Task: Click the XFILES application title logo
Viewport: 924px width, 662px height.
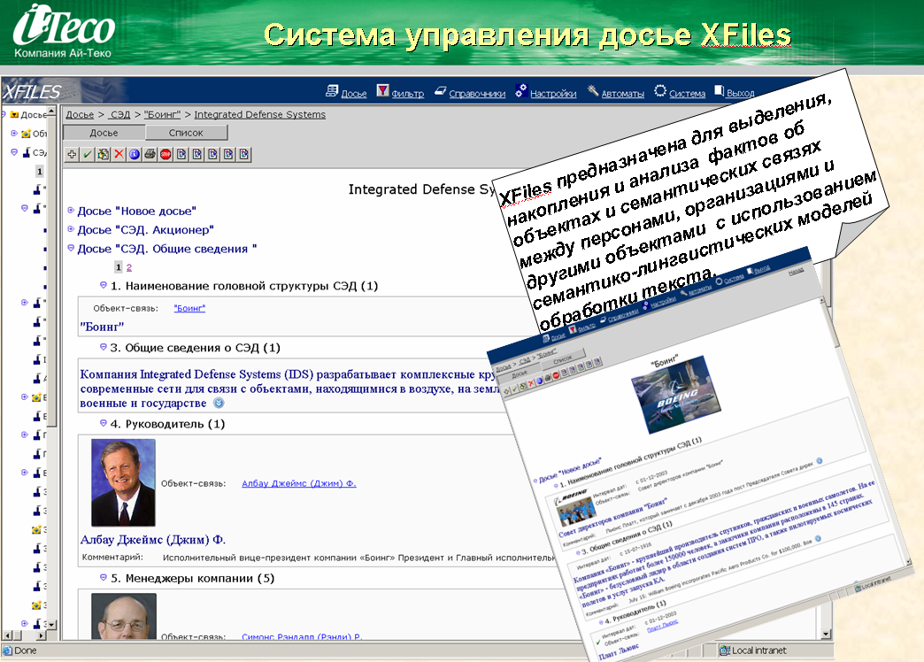Action: coord(31,92)
